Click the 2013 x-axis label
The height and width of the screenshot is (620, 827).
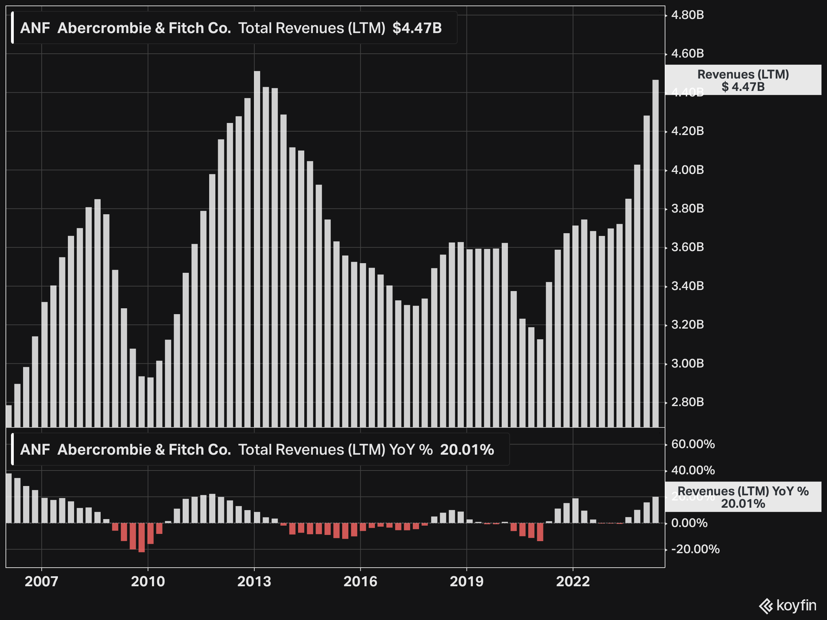pos(254,581)
